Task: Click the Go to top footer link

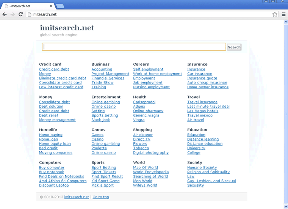Action: (101, 197)
